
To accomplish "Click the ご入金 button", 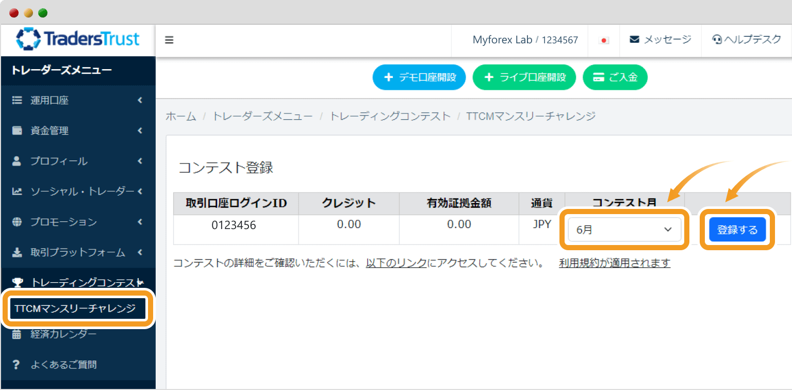I will tap(615, 77).
